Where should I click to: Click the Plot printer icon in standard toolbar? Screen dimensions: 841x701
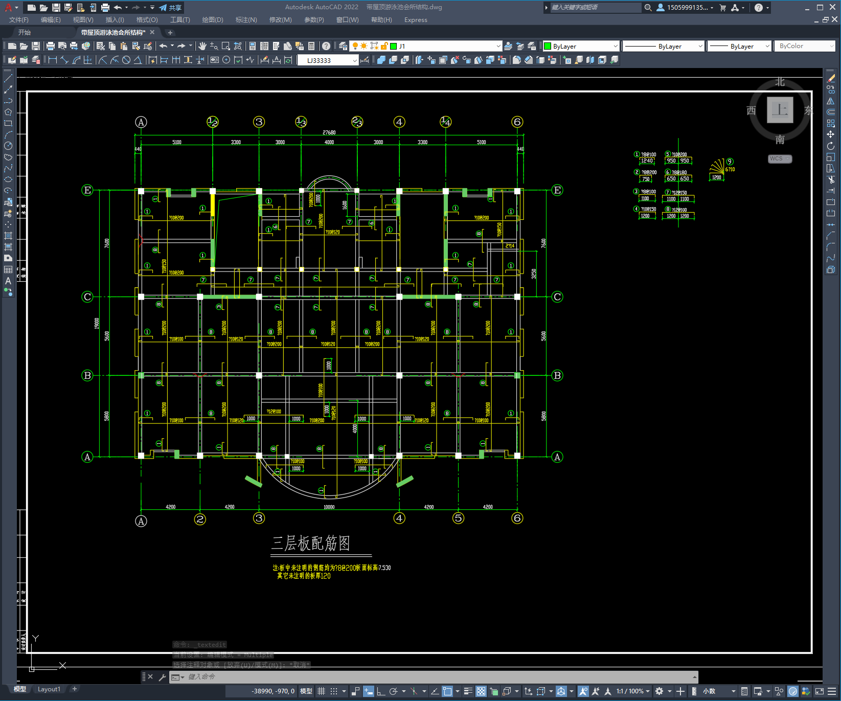point(51,46)
